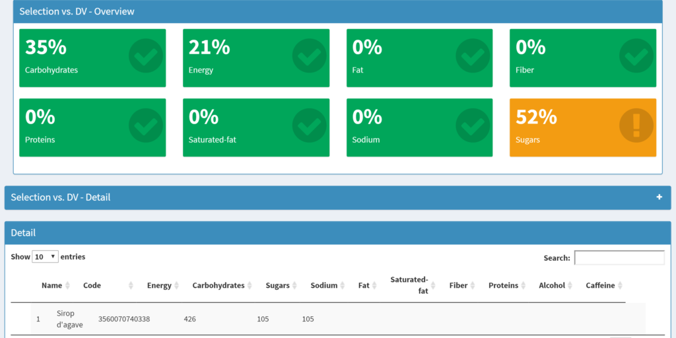Click the Energy checkmark icon

click(308, 56)
